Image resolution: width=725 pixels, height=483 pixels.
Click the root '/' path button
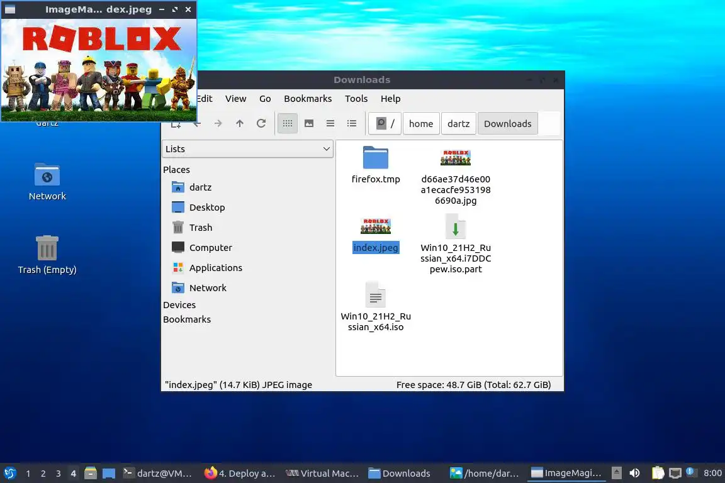pos(385,123)
